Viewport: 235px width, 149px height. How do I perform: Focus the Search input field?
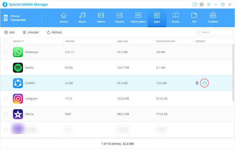pyautogui.click(x=215, y=32)
